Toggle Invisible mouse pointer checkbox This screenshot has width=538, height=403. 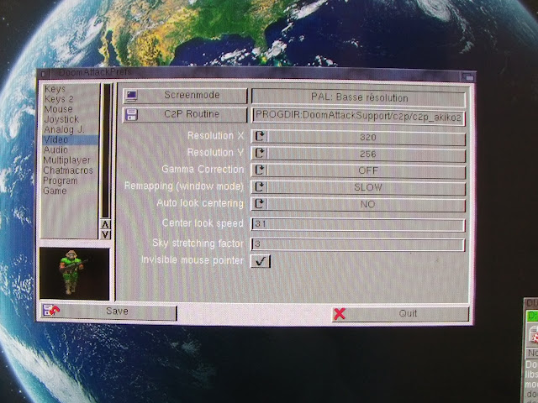[261, 261]
